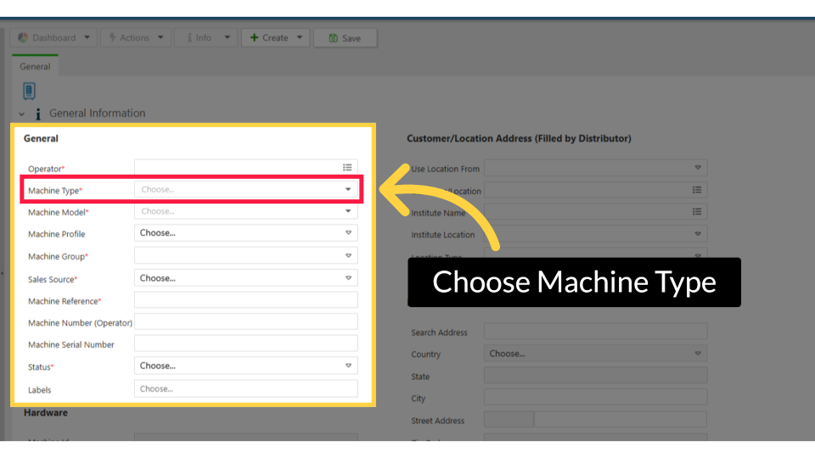Click the Labels chooser field

pyautogui.click(x=245, y=389)
